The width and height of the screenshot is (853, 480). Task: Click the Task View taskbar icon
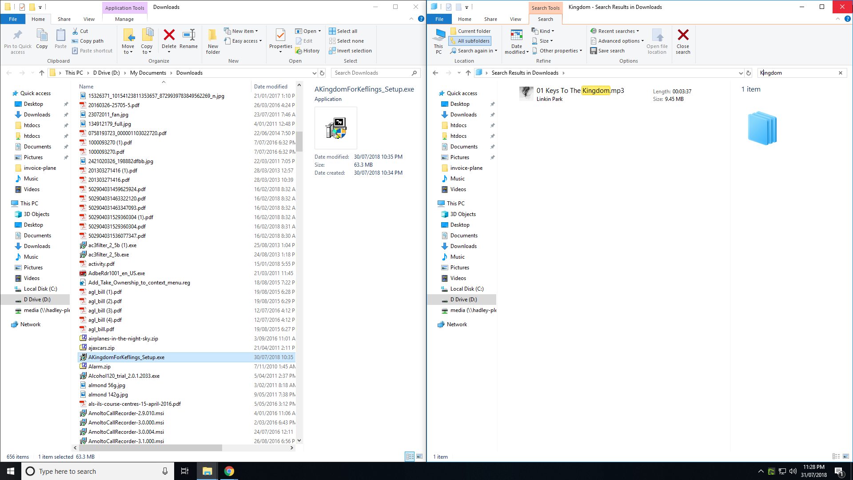click(x=185, y=471)
